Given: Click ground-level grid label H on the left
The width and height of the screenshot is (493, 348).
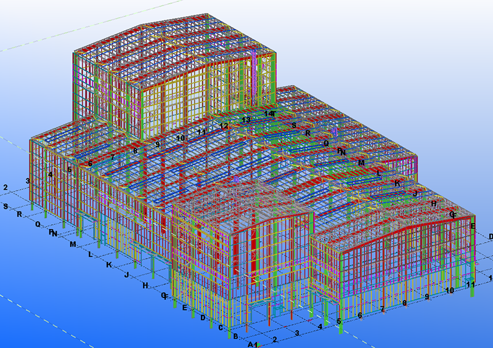Looking at the screenshot, I should point(145,285).
